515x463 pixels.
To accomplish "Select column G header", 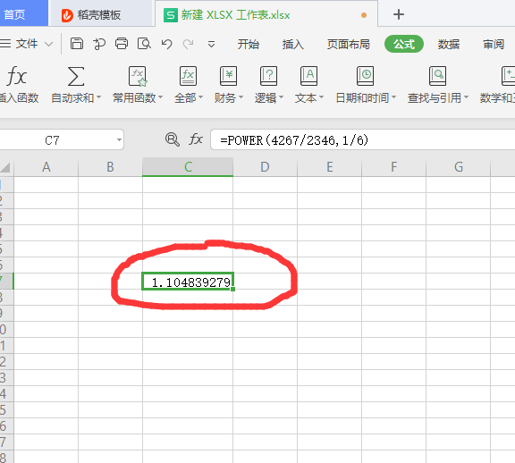I will [458, 167].
